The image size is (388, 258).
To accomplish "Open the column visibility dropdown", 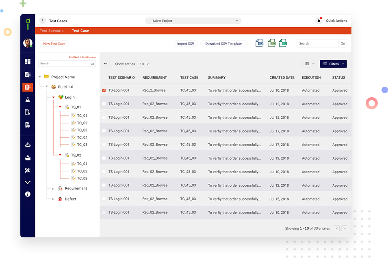I will tap(309, 64).
